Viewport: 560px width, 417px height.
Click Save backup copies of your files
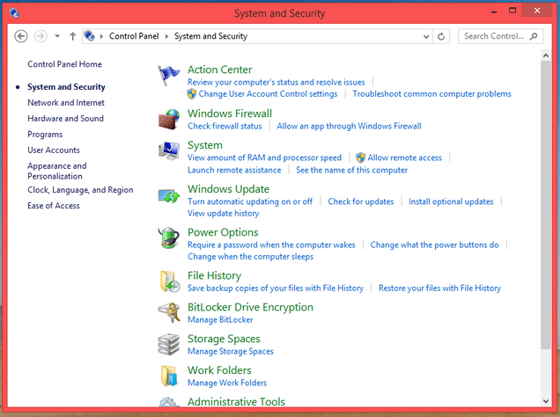tap(276, 288)
